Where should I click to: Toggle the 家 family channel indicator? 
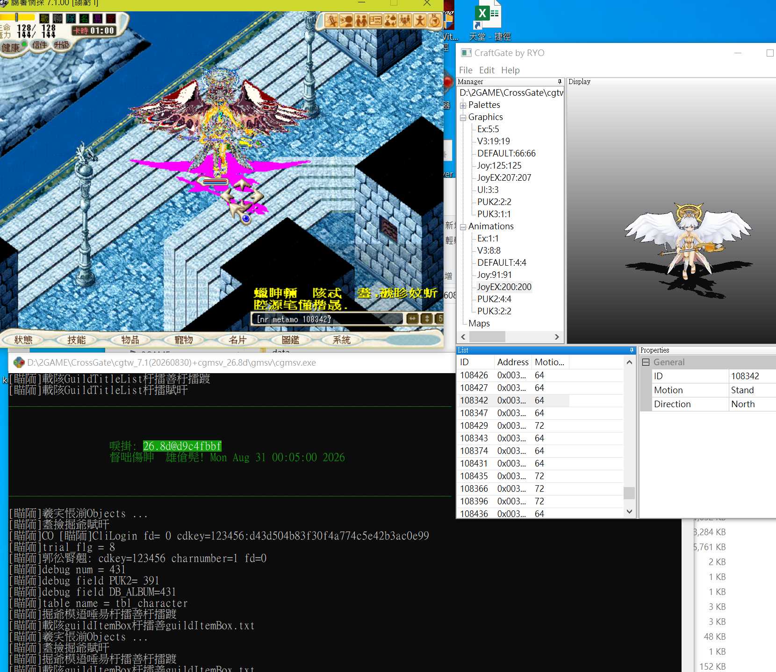pyautogui.click(x=110, y=18)
